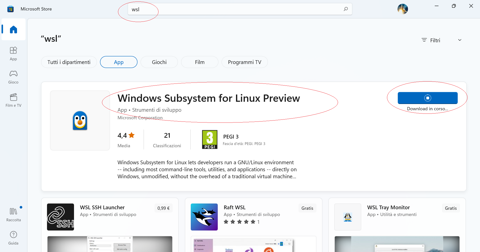Close the Microsoft Store window
This screenshot has width=480, height=252.
tap(471, 6)
